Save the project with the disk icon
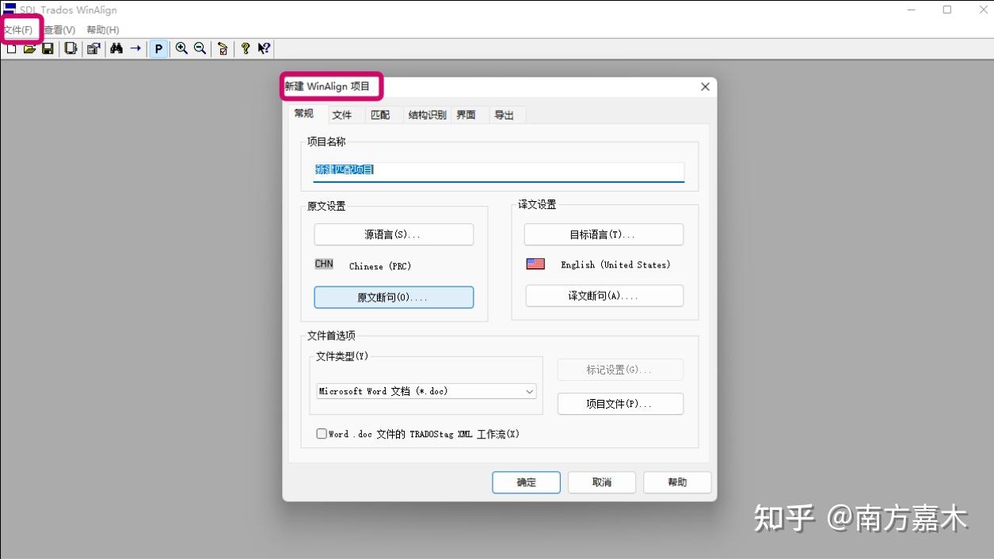The image size is (994, 559). (48, 48)
